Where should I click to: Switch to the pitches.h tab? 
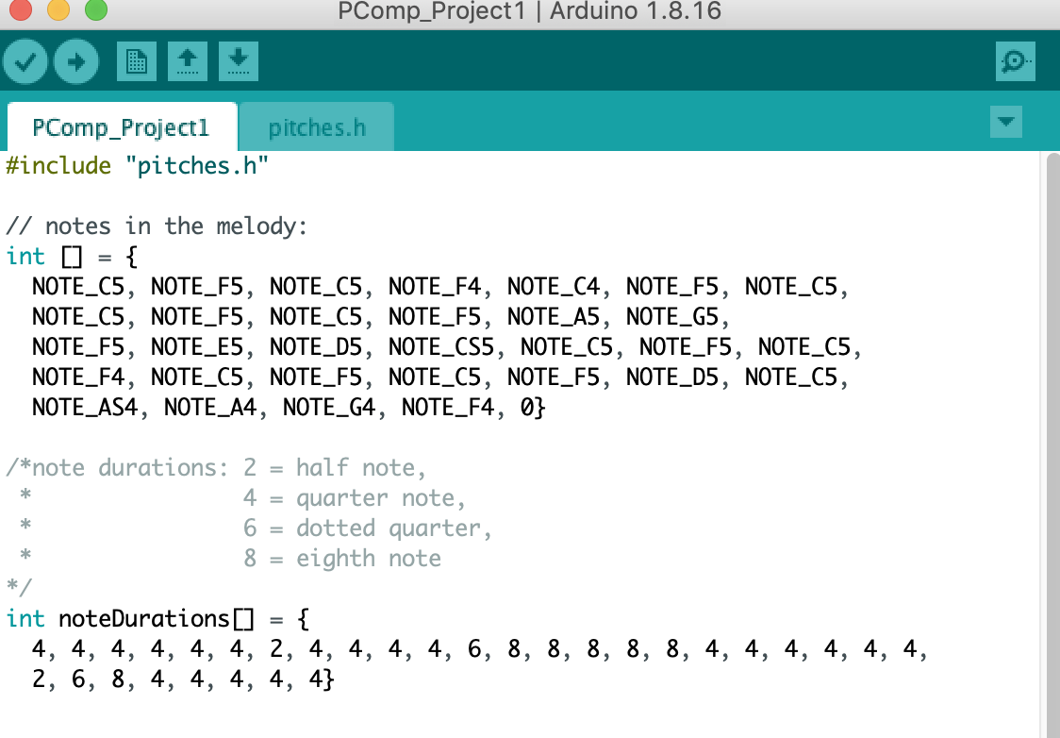(316, 127)
